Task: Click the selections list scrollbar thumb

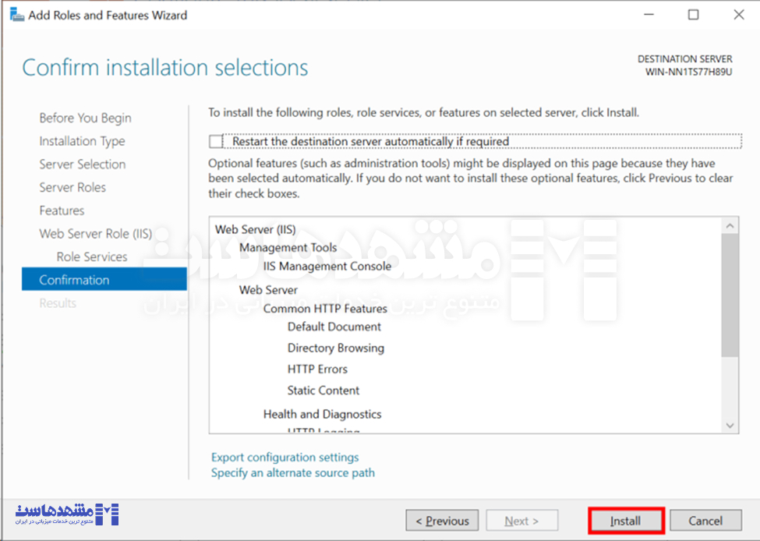Action: click(x=730, y=295)
